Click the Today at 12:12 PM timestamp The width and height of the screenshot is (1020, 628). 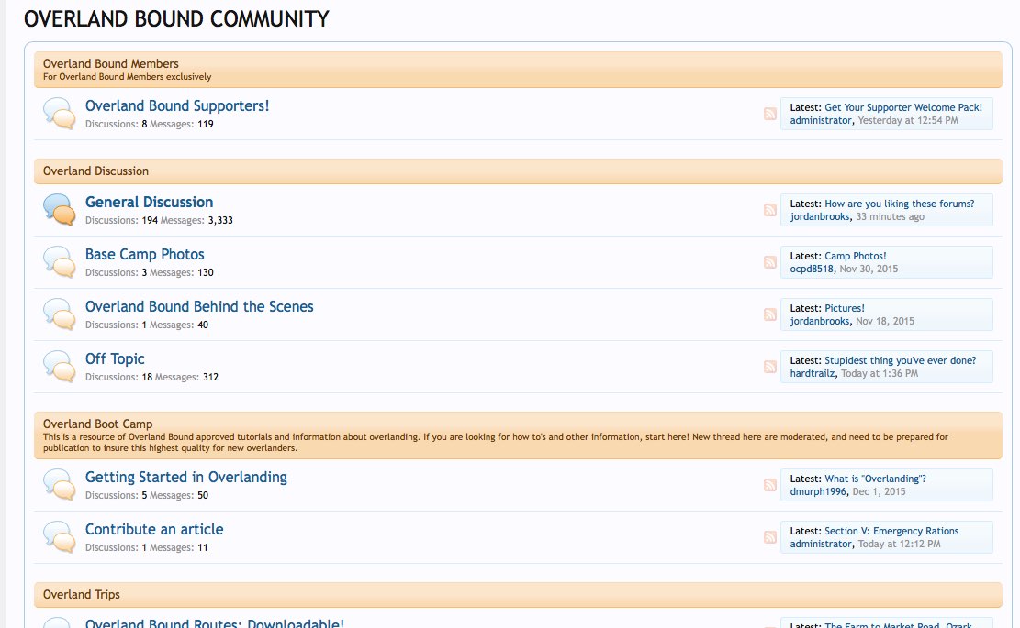(x=899, y=545)
